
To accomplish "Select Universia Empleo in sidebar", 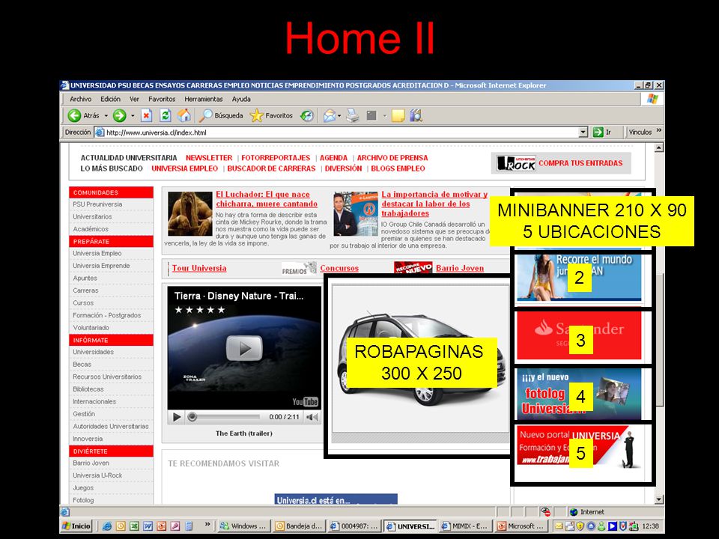I will (x=97, y=254).
